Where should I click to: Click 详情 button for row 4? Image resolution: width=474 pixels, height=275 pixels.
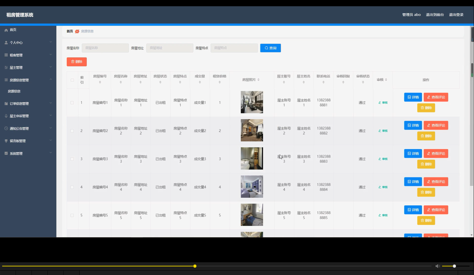[413, 182]
